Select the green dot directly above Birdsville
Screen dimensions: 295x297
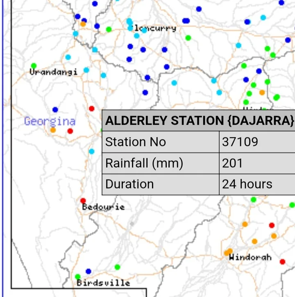tap(77, 277)
